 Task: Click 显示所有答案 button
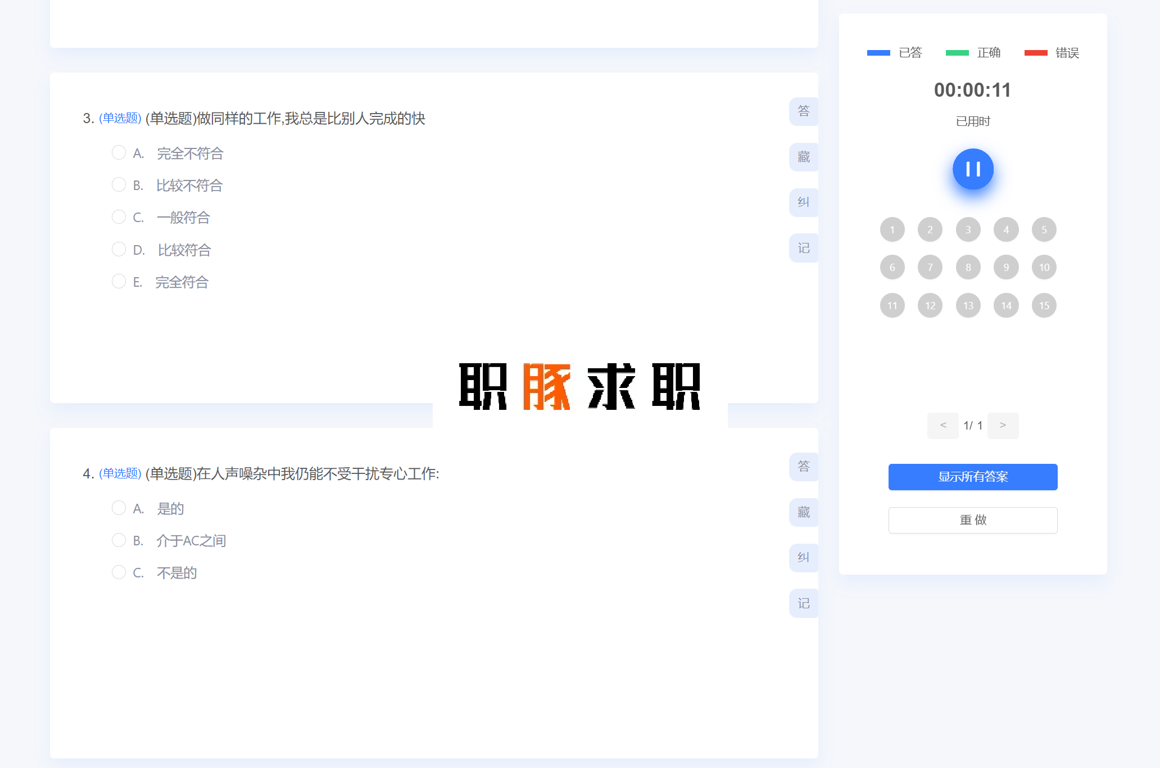pos(973,477)
